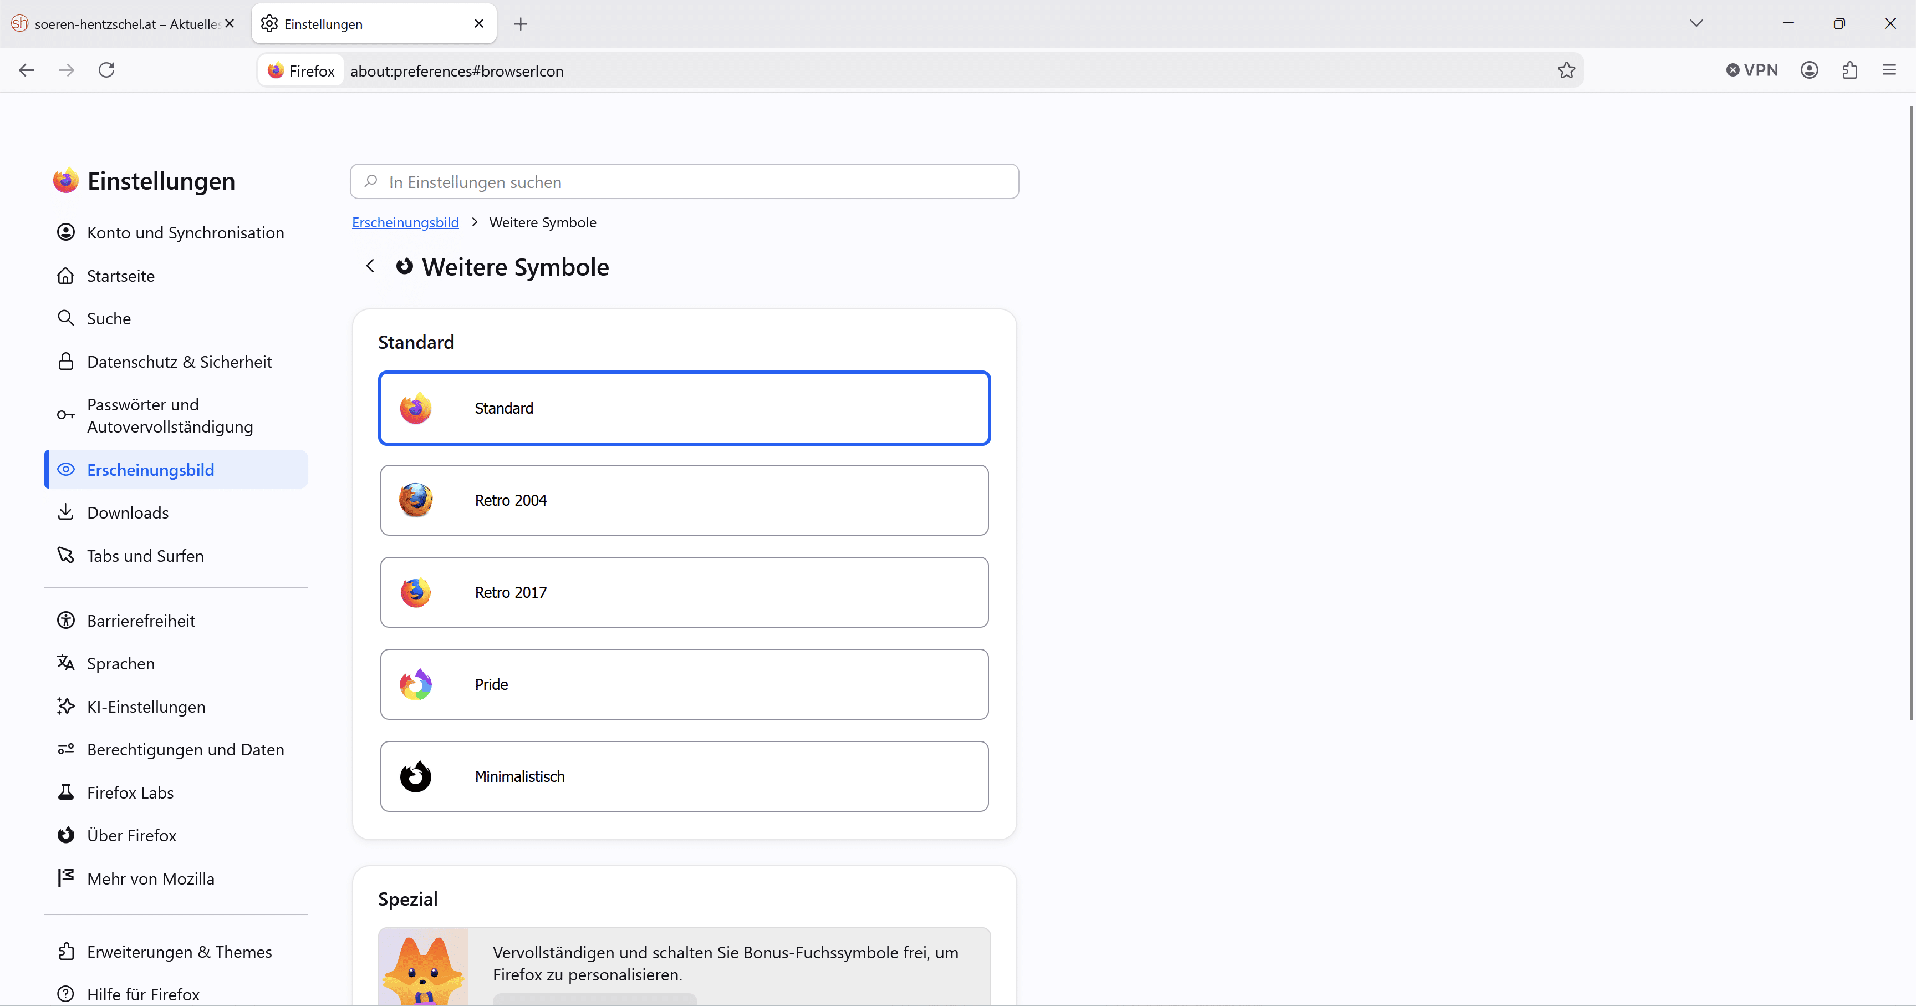Image resolution: width=1916 pixels, height=1006 pixels.
Task: Select the Pride icon option
Action: (684, 684)
